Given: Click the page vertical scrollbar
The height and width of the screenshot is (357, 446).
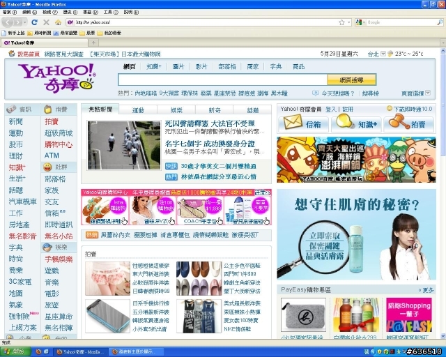Looking at the screenshot, I should click(x=443, y=194).
